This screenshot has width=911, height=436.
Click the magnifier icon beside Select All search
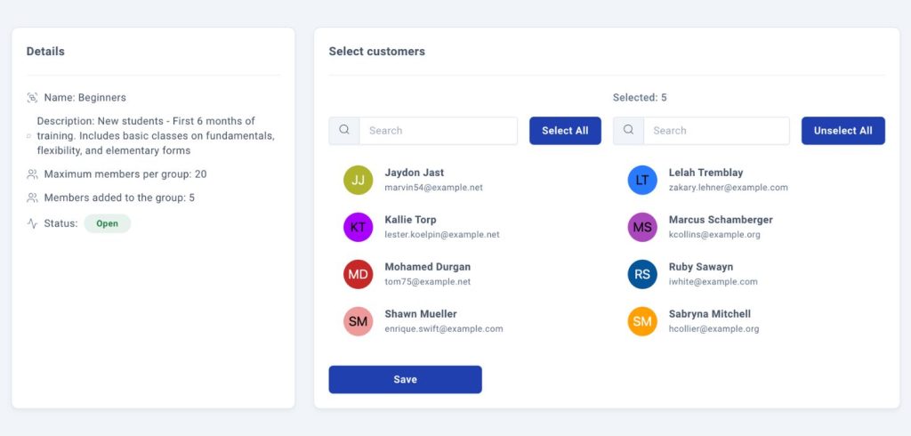[x=344, y=131]
